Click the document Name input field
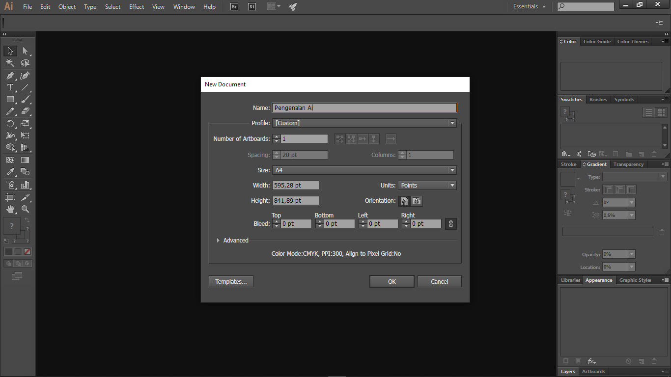The image size is (671, 377). 364,108
